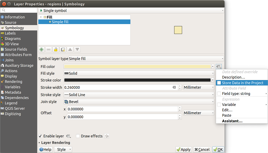Open the Labels tab in sidebar
This screenshot has height=153, width=268.
click(10, 33)
